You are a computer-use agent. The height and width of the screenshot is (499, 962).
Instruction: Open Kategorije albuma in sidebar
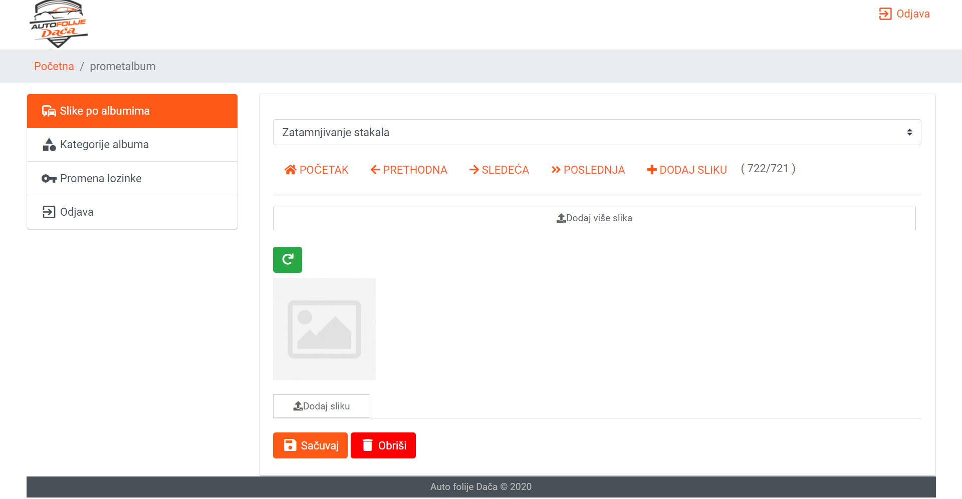click(132, 145)
